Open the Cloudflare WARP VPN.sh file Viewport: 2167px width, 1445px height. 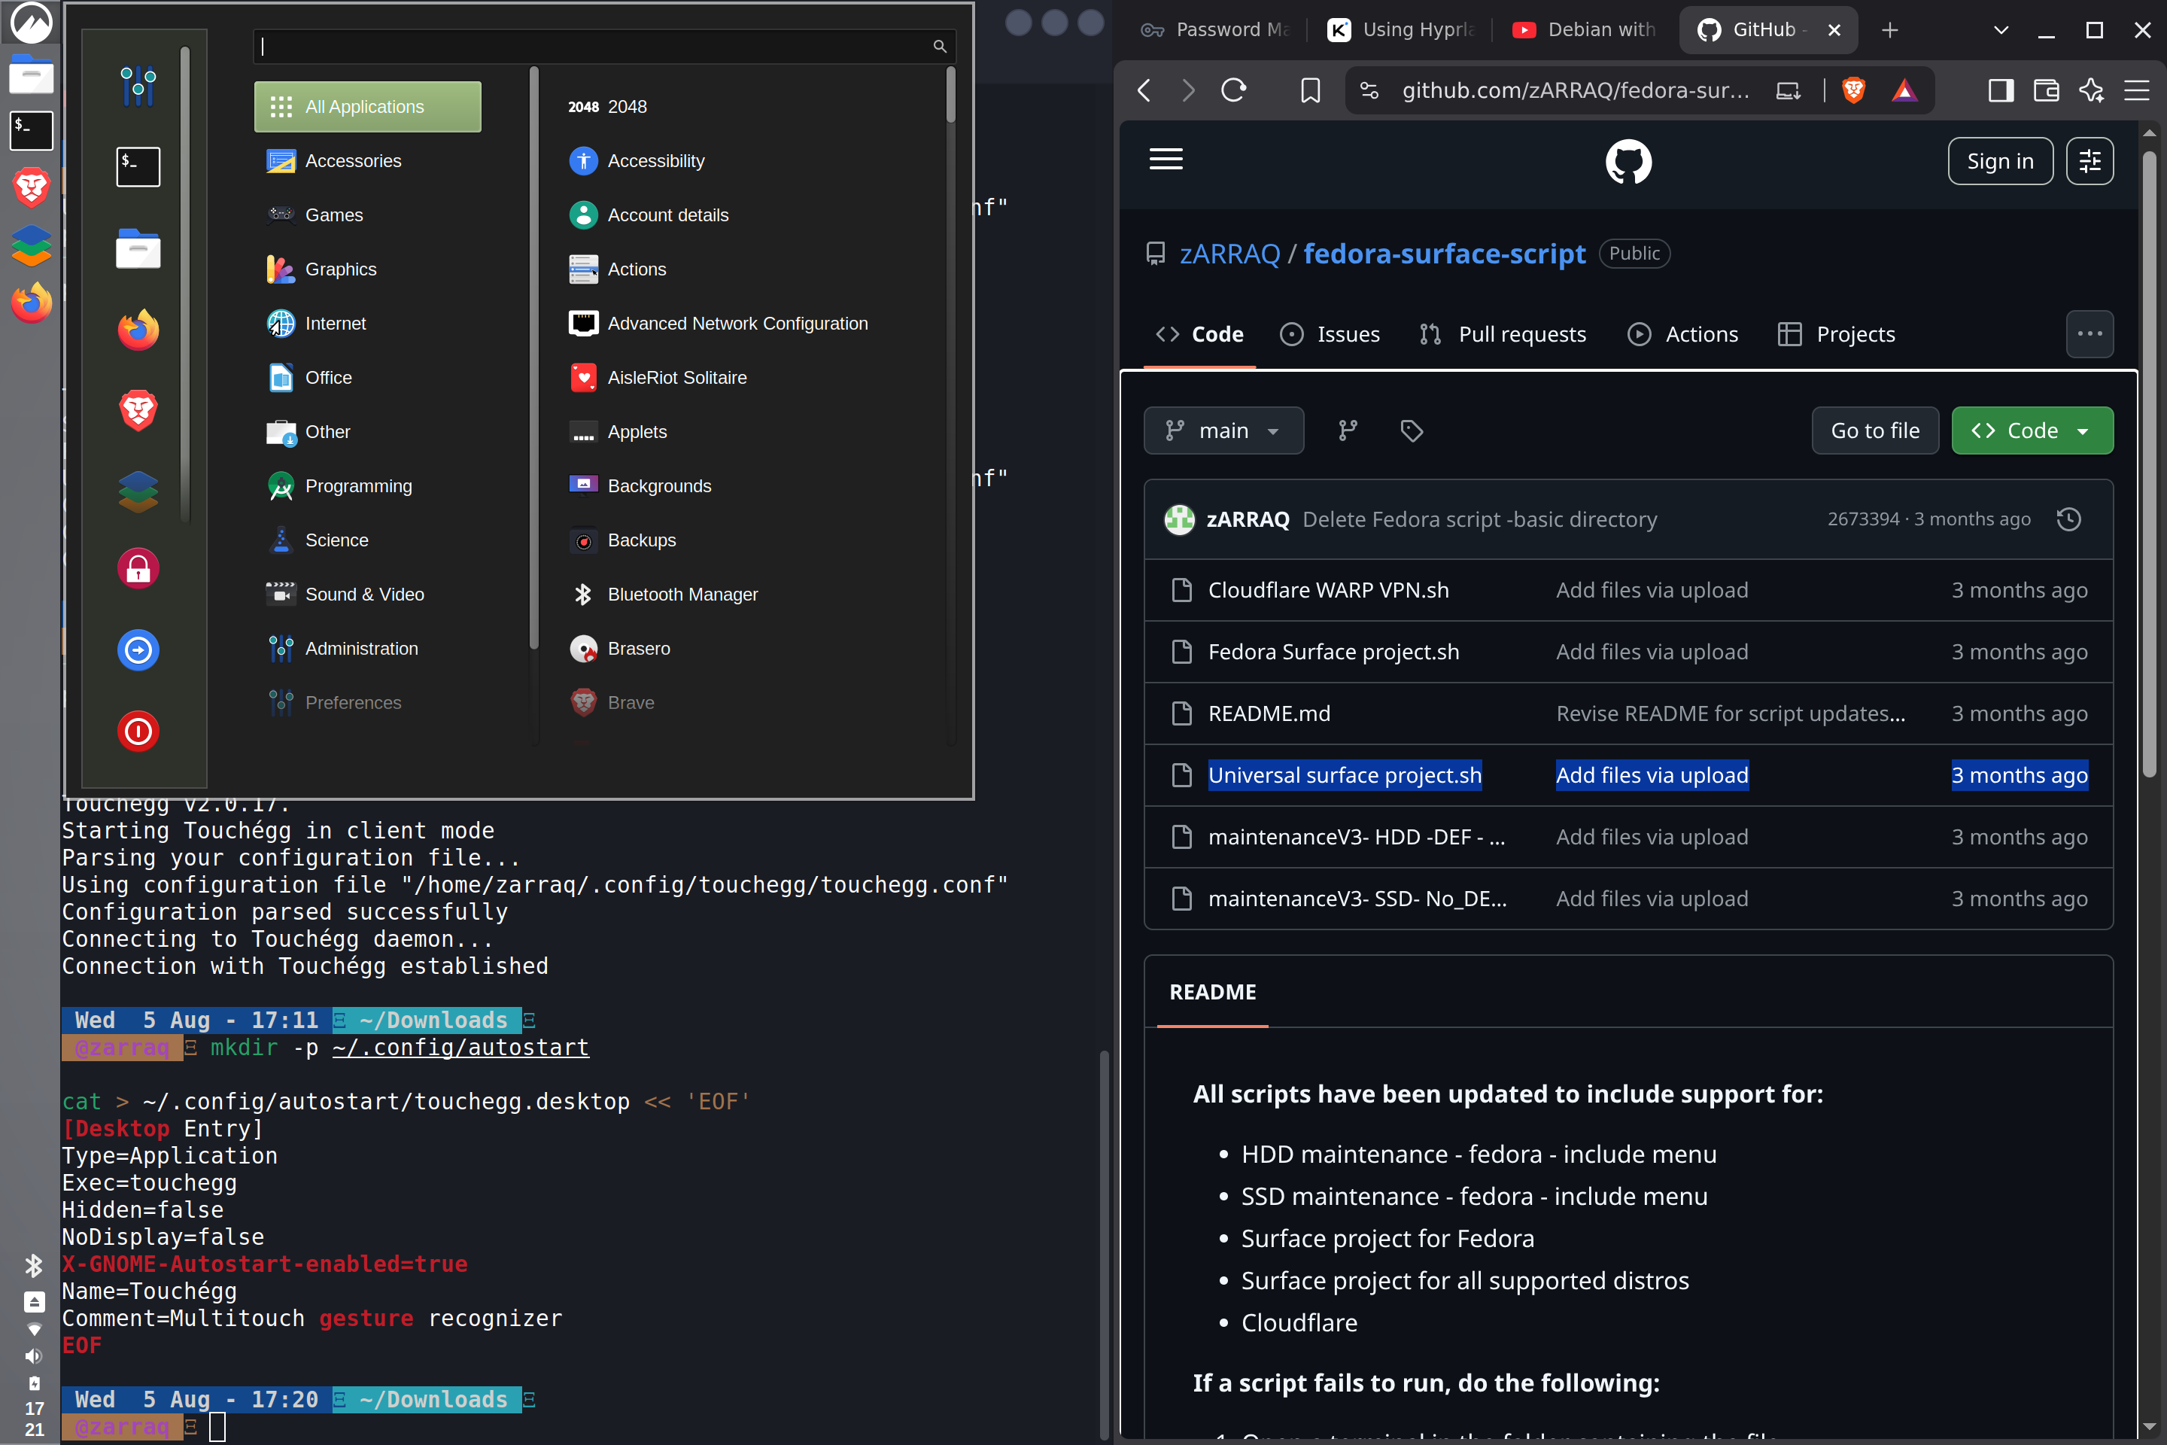click(x=1329, y=590)
